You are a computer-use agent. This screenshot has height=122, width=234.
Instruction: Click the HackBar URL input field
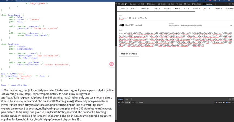point(176,18)
